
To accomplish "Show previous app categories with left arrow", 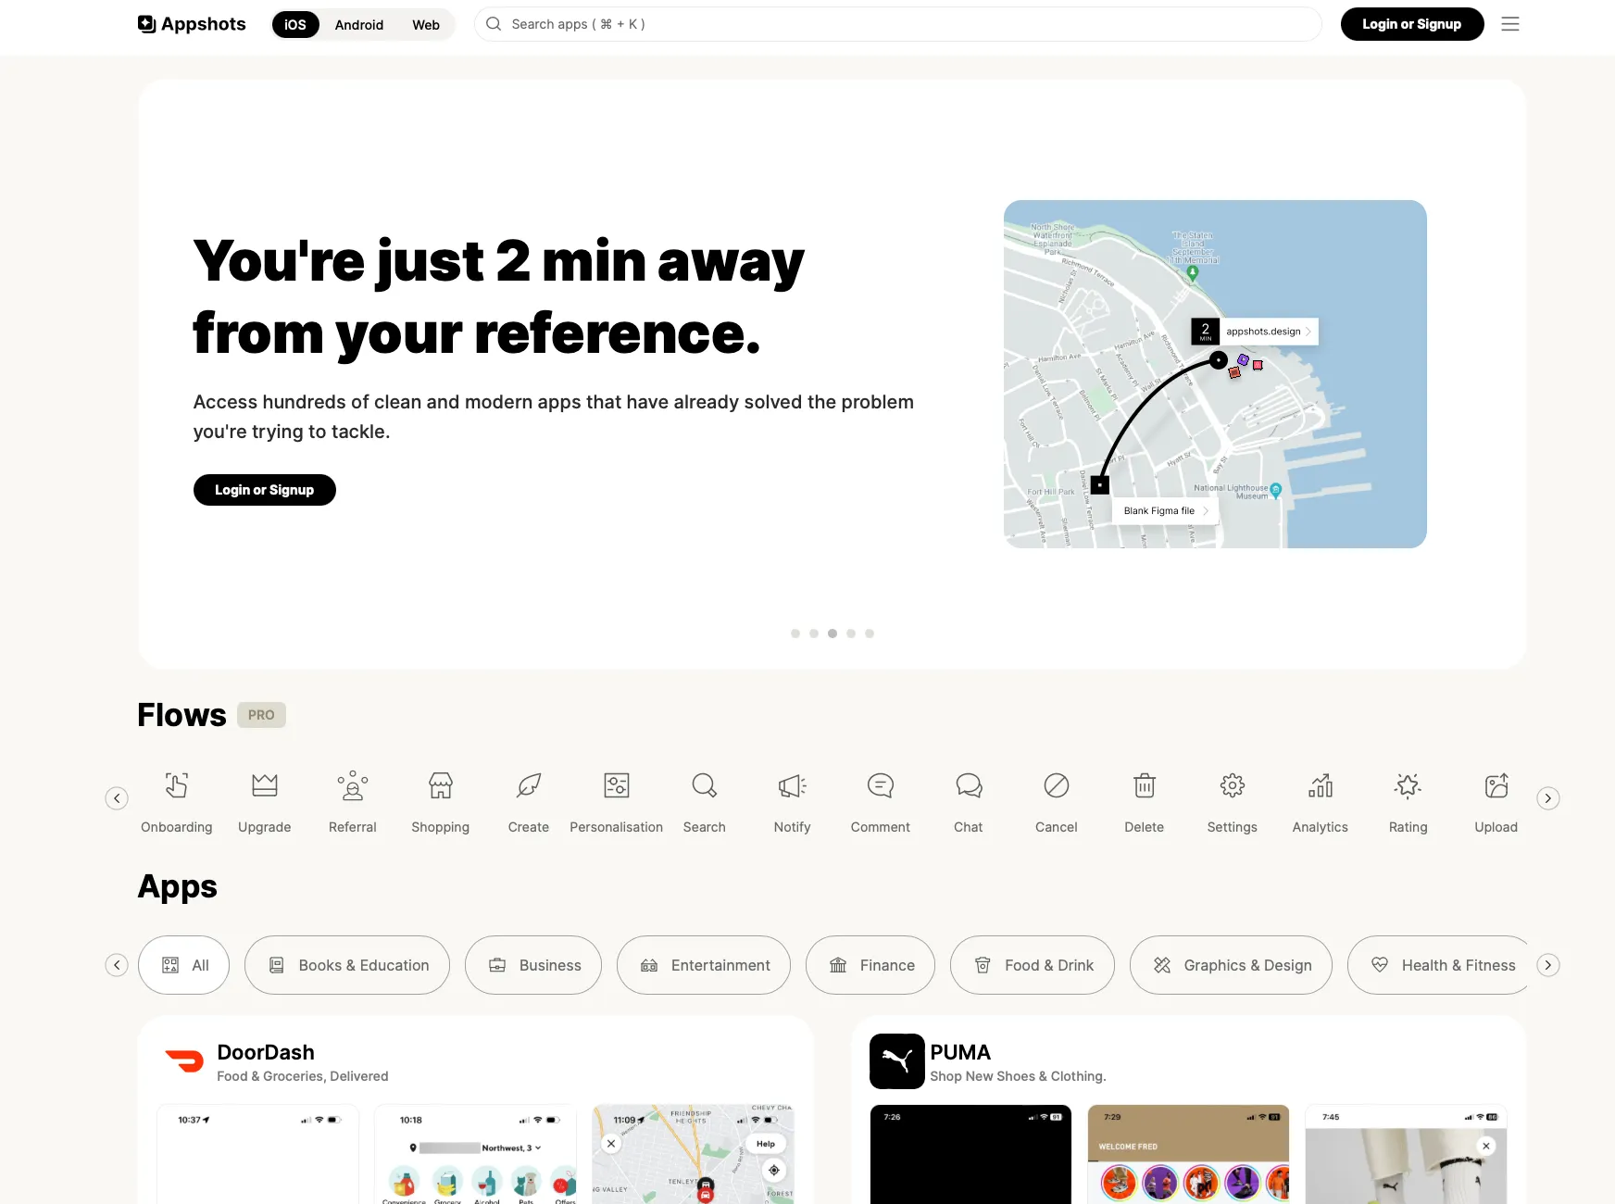I will coord(117,965).
